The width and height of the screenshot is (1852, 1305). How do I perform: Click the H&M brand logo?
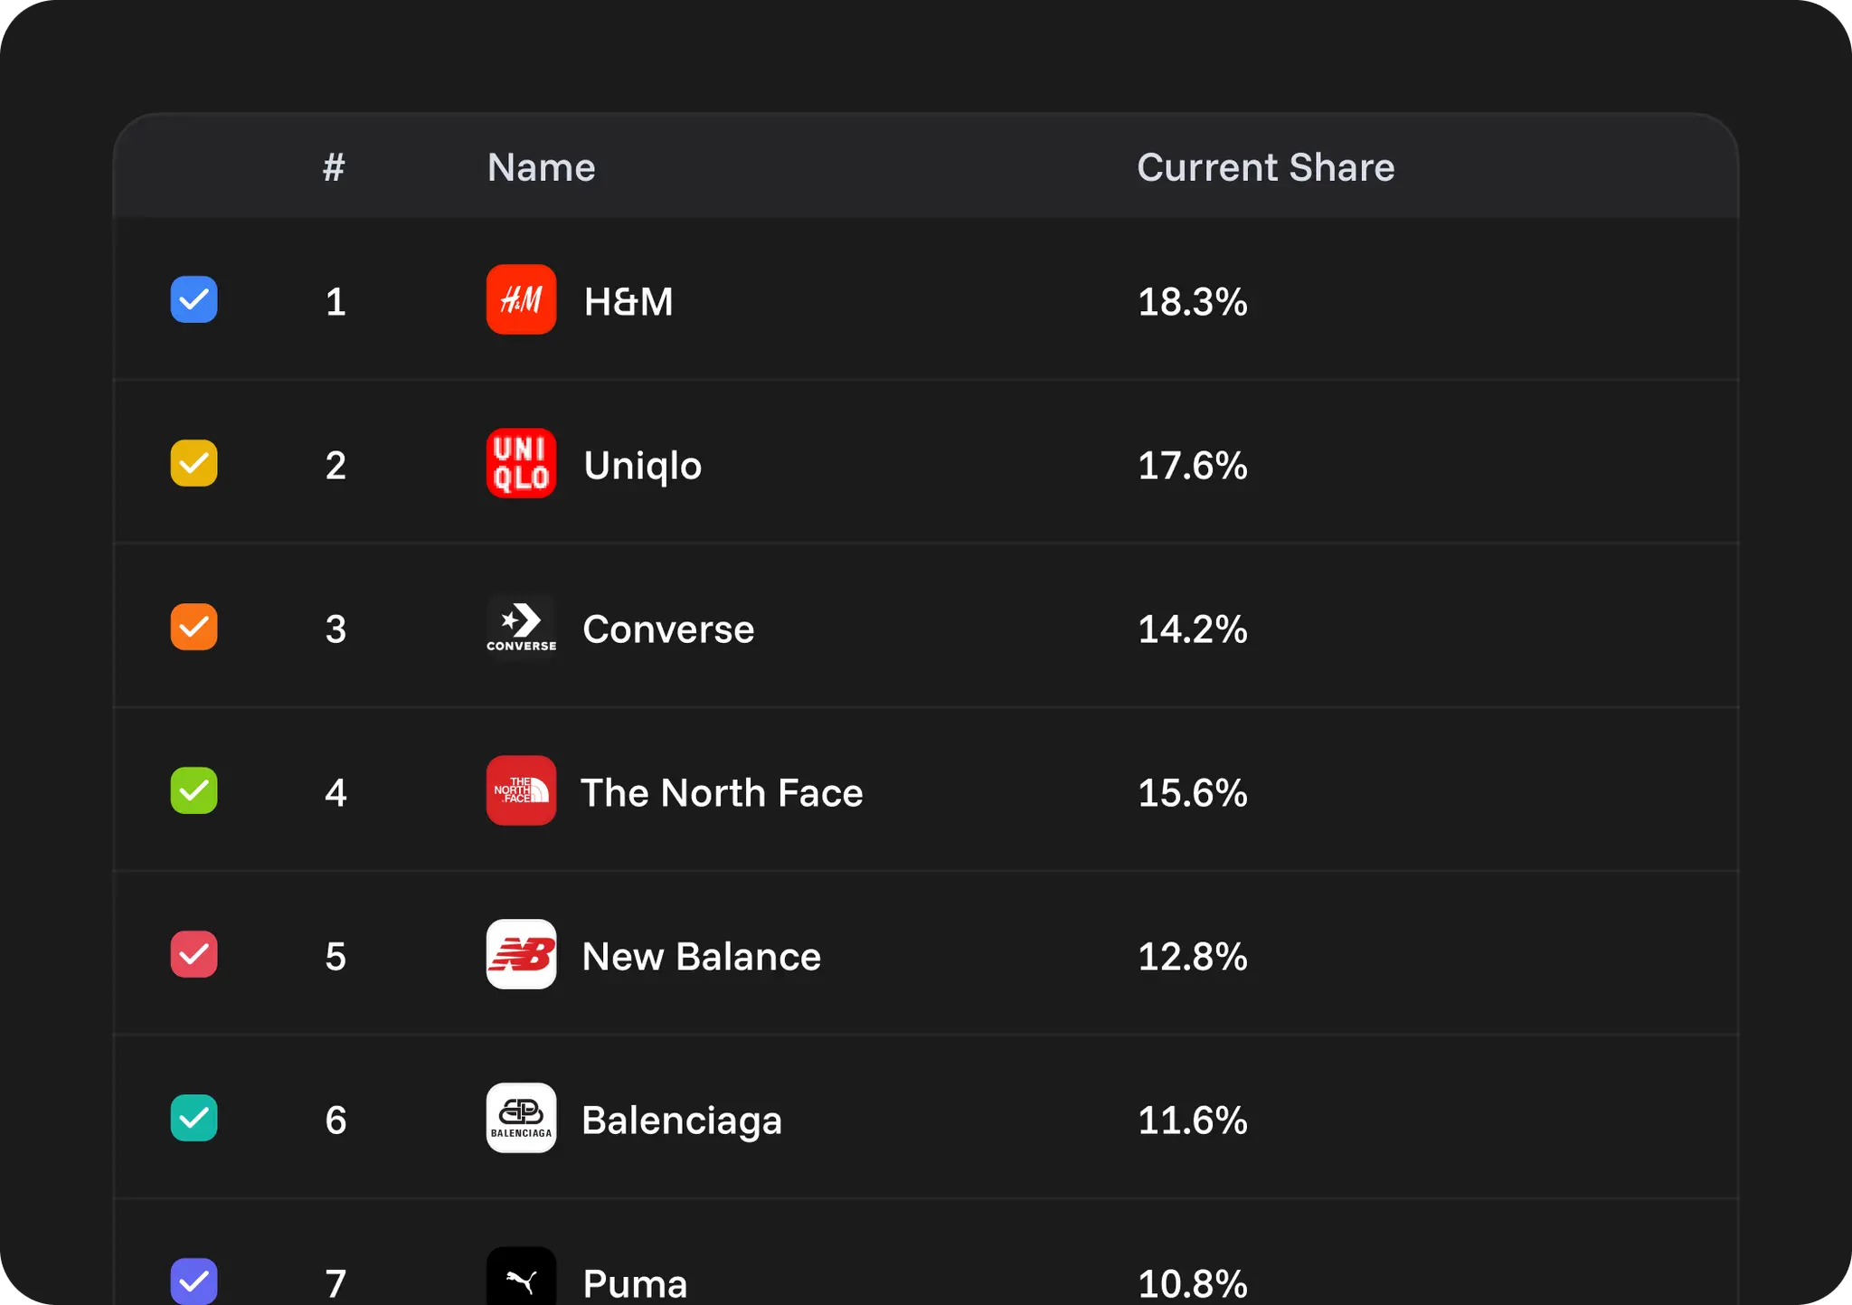pyautogui.click(x=521, y=300)
